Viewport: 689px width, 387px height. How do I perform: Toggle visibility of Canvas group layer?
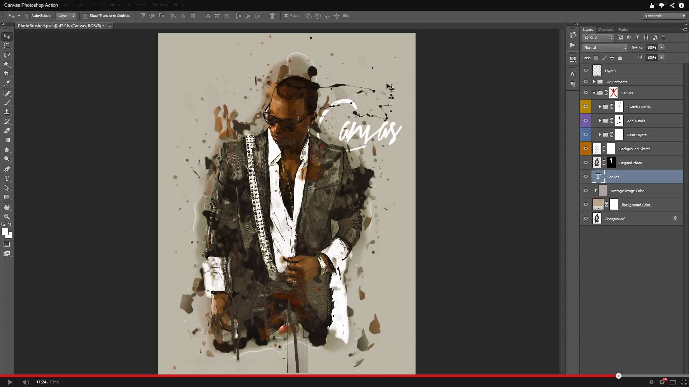(586, 92)
